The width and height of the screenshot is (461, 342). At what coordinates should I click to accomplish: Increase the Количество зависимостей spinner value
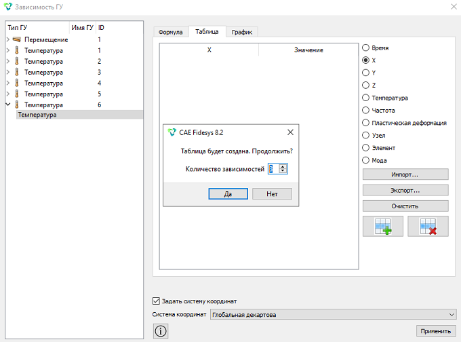pos(283,166)
